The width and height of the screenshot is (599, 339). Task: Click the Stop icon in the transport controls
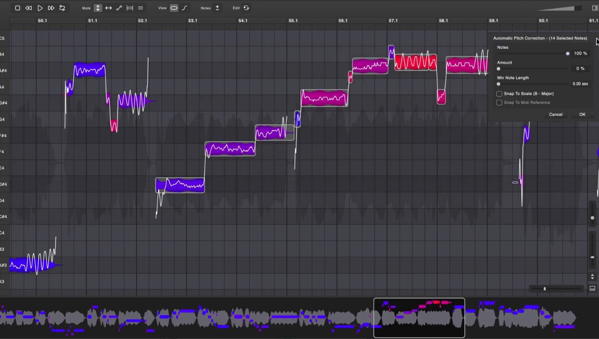tap(18, 8)
